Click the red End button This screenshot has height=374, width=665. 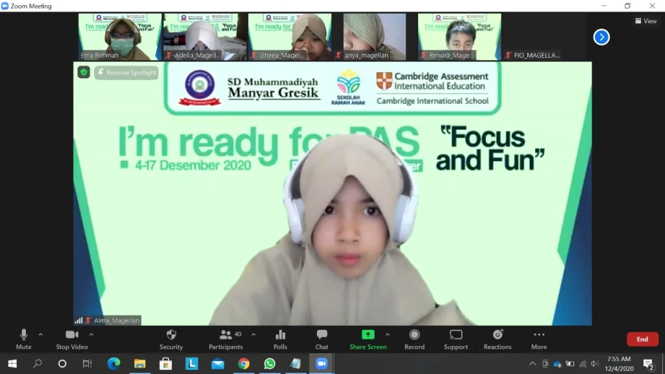click(642, 339)
